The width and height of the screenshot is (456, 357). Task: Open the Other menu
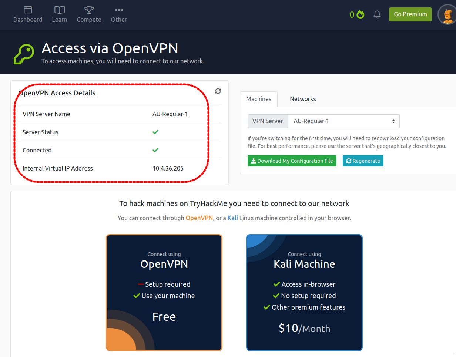pyautogui.click(x=119, y=14)
